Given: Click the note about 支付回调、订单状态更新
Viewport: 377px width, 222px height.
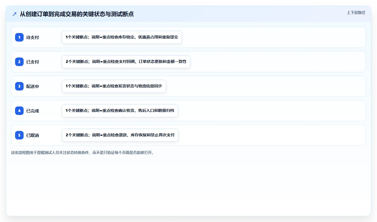Looking at the screenshot, I should [x=126, y=62].
